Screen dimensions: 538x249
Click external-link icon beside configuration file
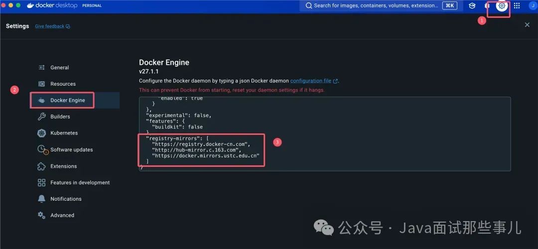336,81
